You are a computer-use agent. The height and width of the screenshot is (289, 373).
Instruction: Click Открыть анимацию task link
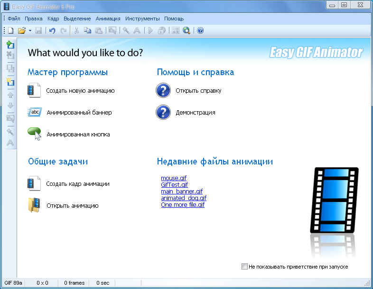pos(73,206)
